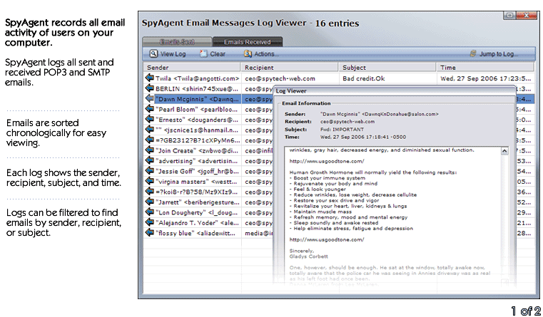Click the arrow icon for =?koi8-r row
543x317 pixels.
[x=150, y=192]
